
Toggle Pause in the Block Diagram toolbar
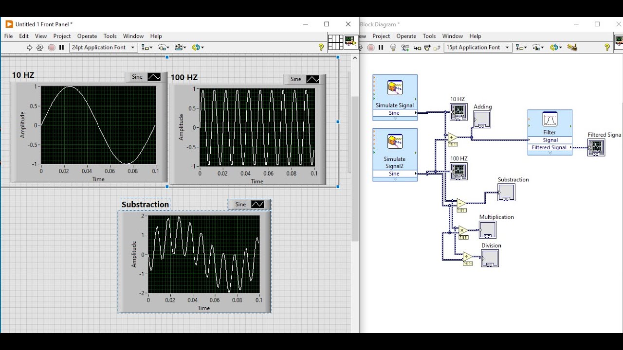coord(381,48)
